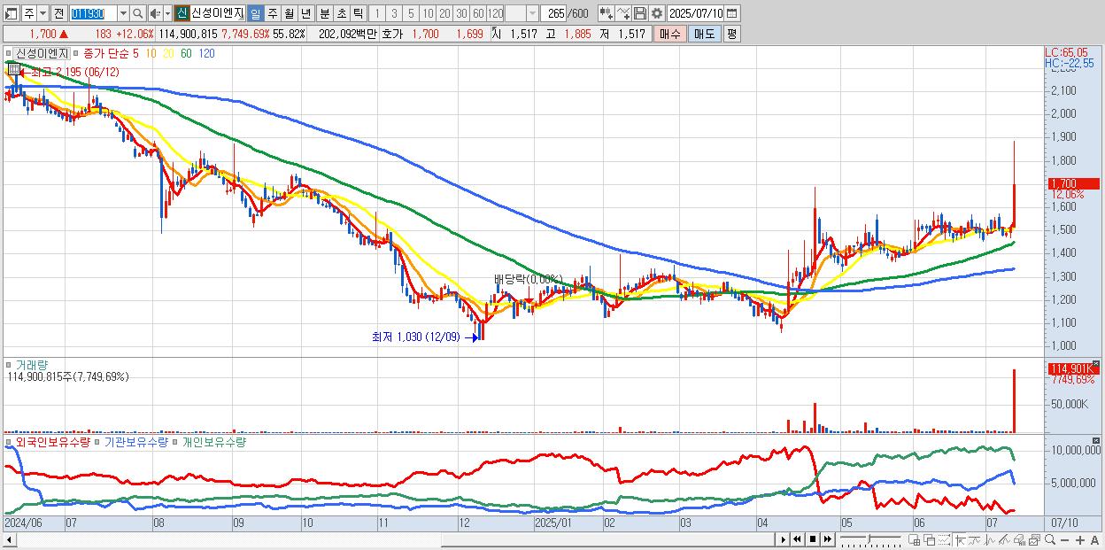This screenshot has height=550, width=1105.
Task: Open add-line indicator icon
Action: 623,13
